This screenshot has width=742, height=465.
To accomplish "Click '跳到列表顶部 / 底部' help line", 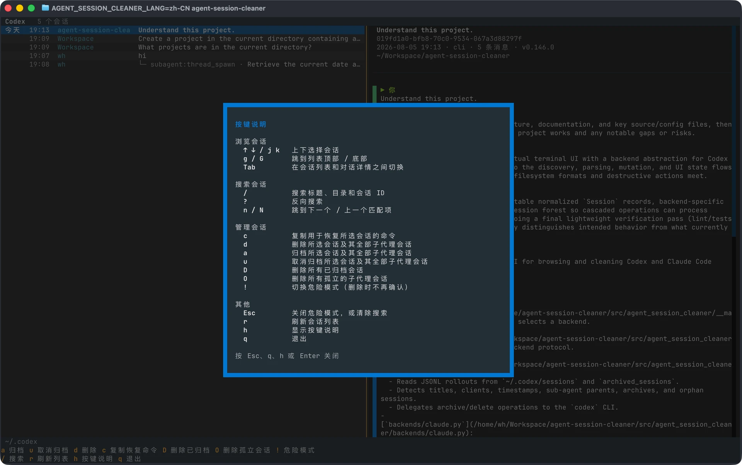I will point(330,159).
